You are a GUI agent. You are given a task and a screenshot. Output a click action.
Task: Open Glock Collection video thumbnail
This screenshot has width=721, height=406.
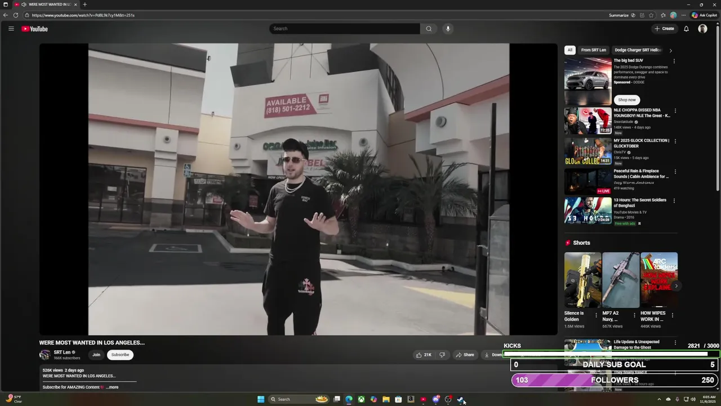[588, 151]
